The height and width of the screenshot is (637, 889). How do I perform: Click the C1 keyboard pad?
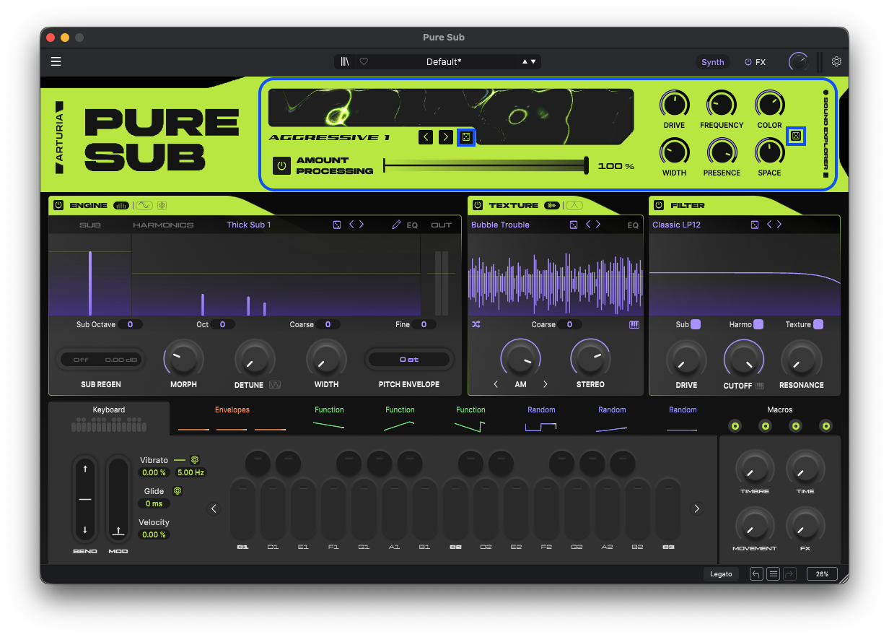[x=242, y=508]
